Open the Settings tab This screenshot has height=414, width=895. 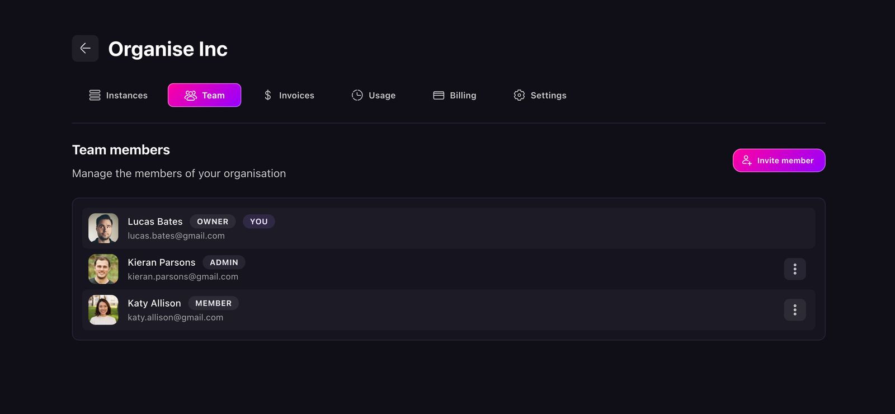pyautogui.click(x=540, y=95)
